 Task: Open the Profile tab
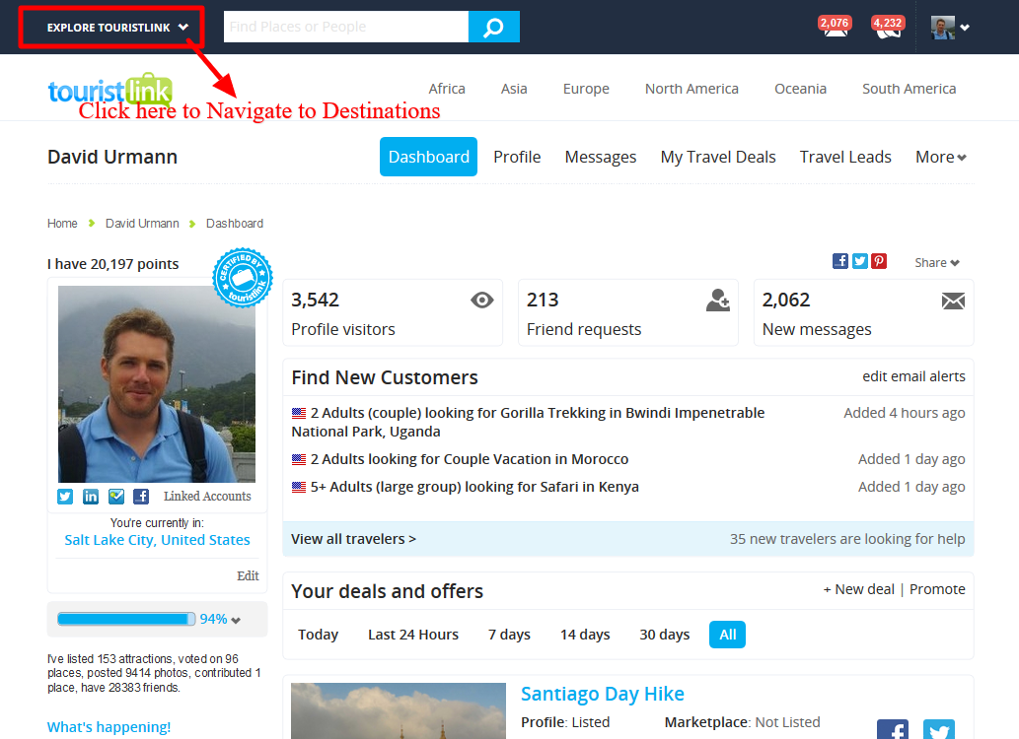(x=517, y=157)
